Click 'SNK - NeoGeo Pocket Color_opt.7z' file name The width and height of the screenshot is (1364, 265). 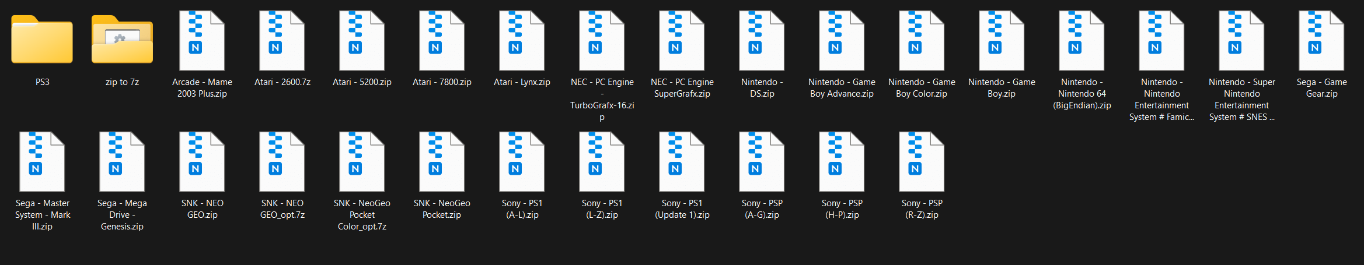pos(362,215)
